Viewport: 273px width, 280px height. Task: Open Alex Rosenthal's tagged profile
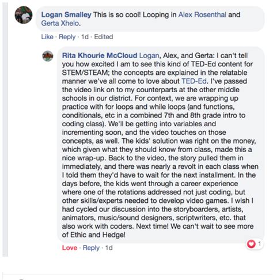click(202, 15)
